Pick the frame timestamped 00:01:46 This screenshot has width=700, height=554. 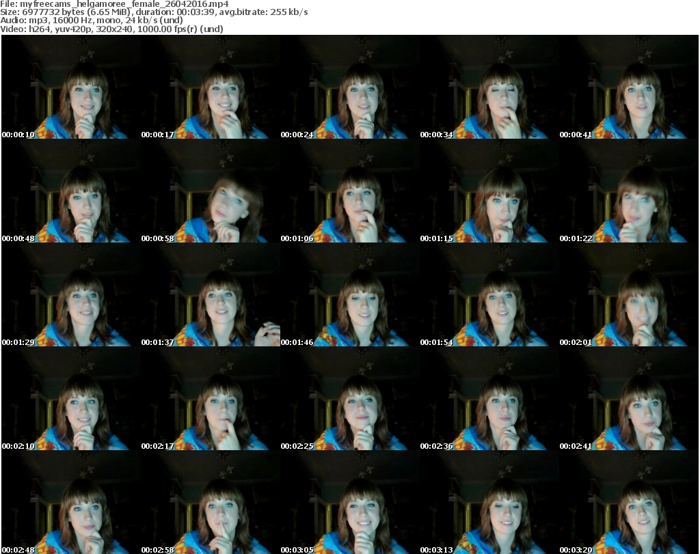point(349,295)
